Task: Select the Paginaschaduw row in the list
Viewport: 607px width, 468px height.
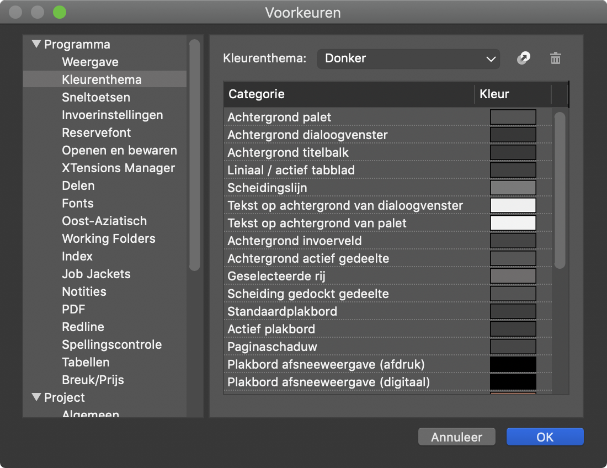Action: (272, 347)
